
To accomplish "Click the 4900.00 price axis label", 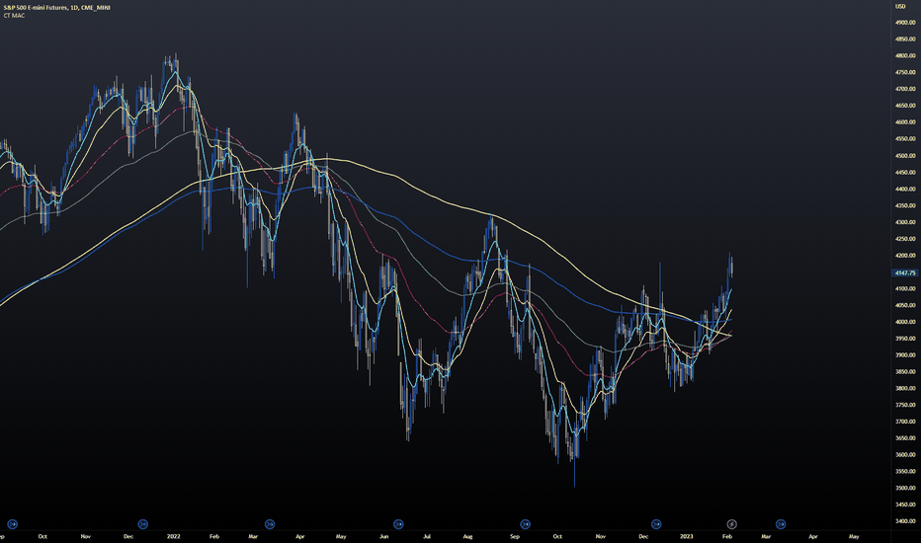I will click(x=905, y=23).
